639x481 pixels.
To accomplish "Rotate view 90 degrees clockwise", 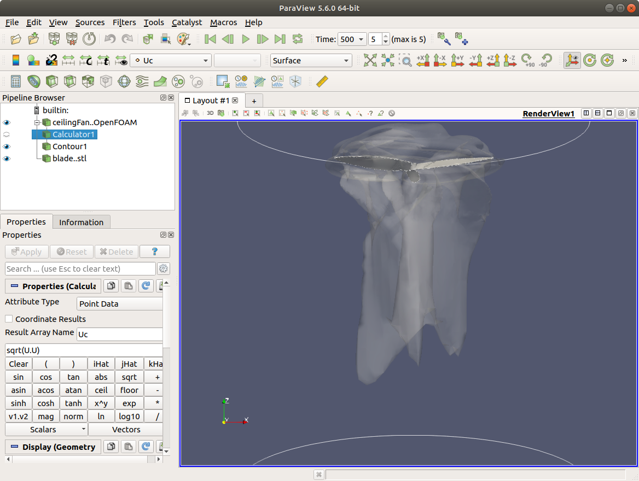I will [x=528, y=60].
